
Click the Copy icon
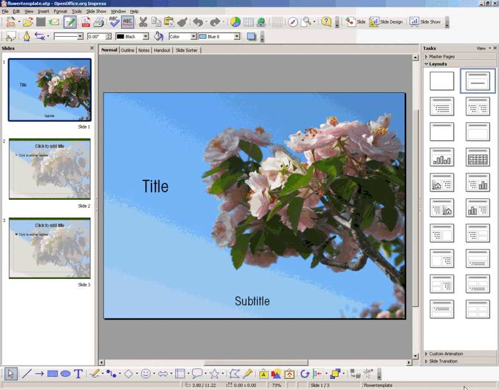click(156, 22)
